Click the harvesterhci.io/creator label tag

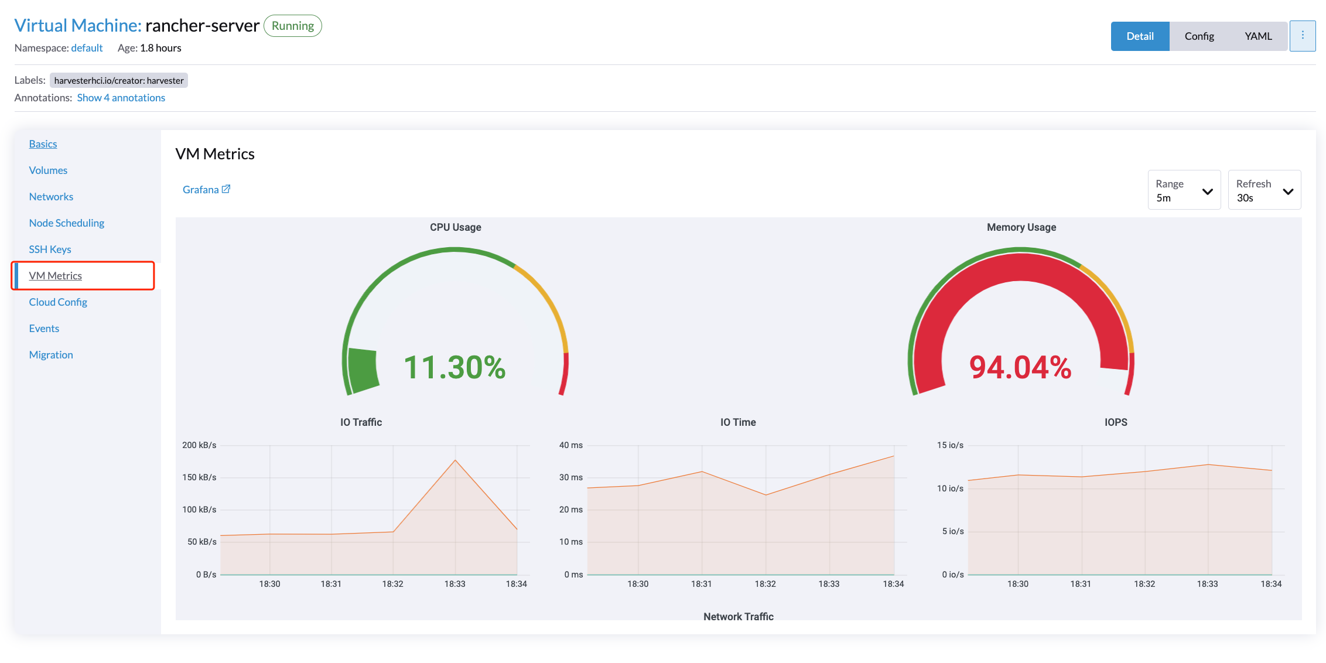[119, 80]
